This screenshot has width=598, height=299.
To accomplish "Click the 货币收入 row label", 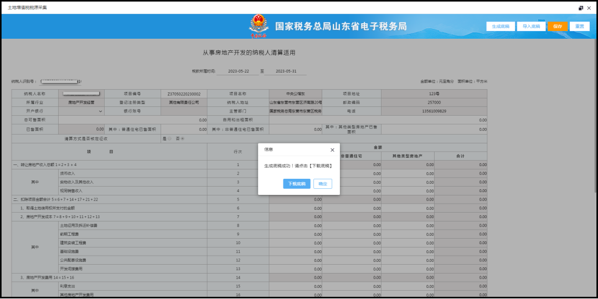I will pyautogui.click(x=68, y=173).
